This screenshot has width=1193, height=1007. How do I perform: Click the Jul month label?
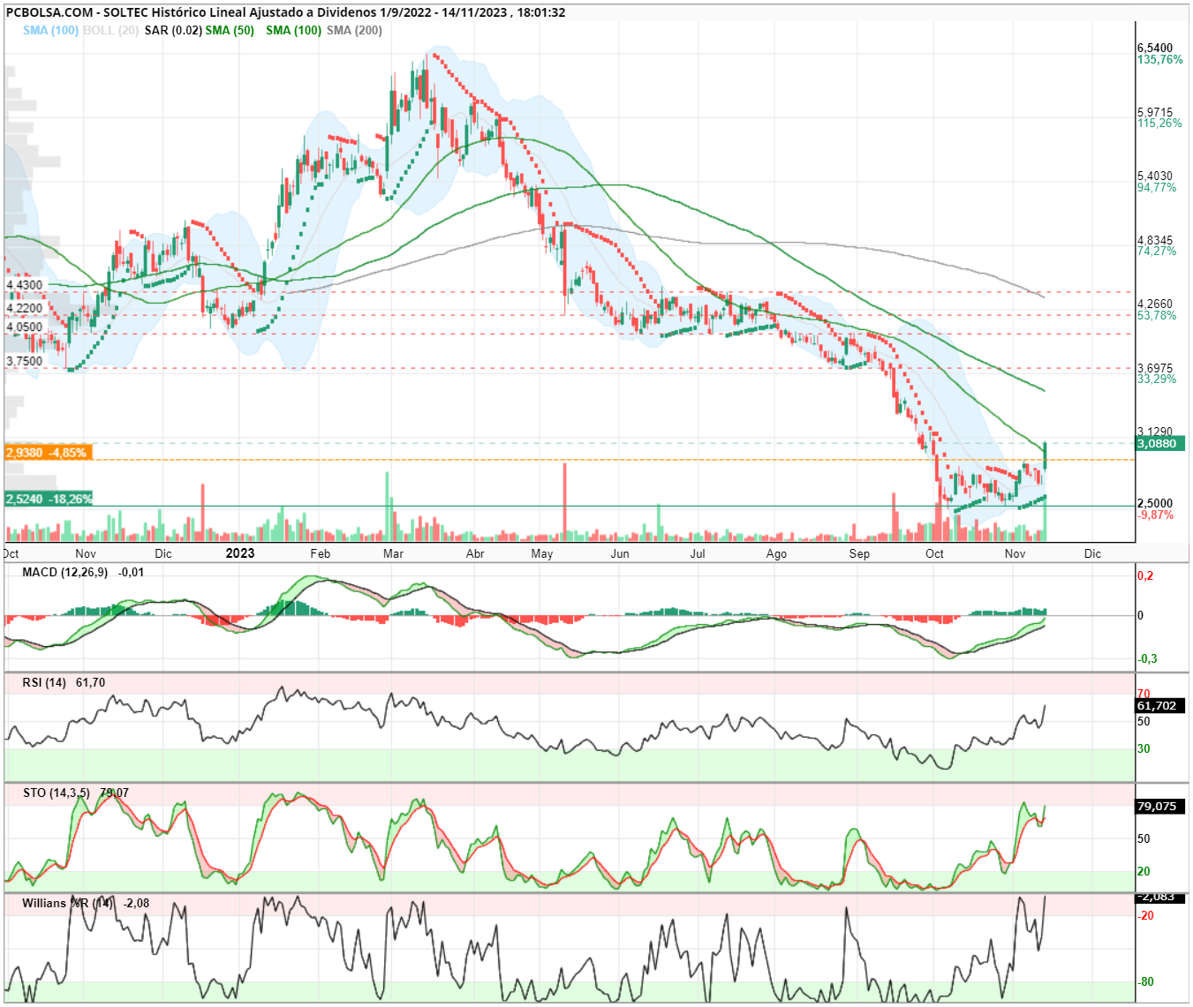698,553
